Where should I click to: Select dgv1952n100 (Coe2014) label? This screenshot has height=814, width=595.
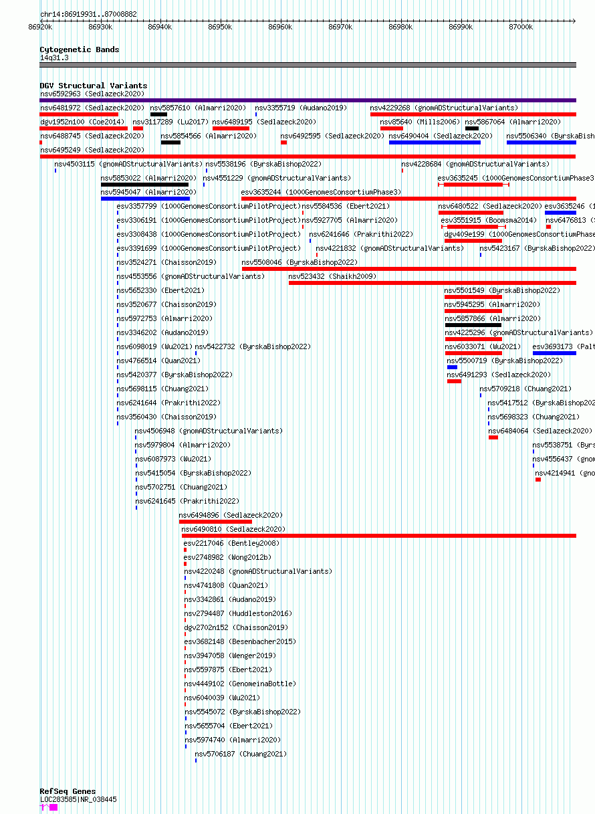(82, 122)
